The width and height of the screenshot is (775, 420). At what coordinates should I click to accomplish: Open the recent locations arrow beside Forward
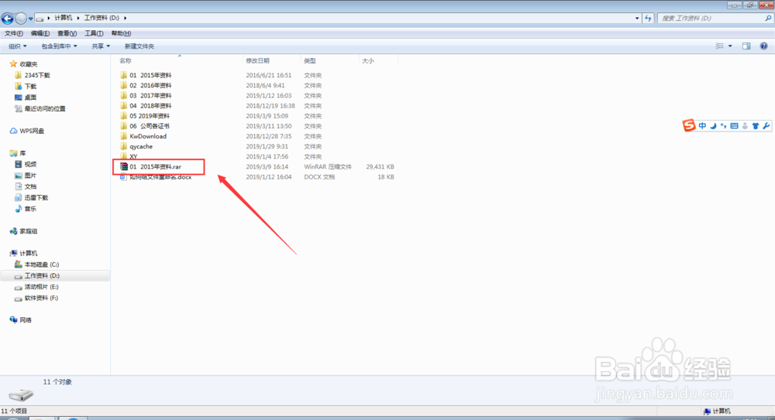[31, 19]
